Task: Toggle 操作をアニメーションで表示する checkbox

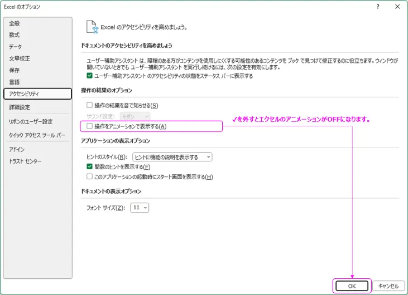Action: click(x=89, y=126)
